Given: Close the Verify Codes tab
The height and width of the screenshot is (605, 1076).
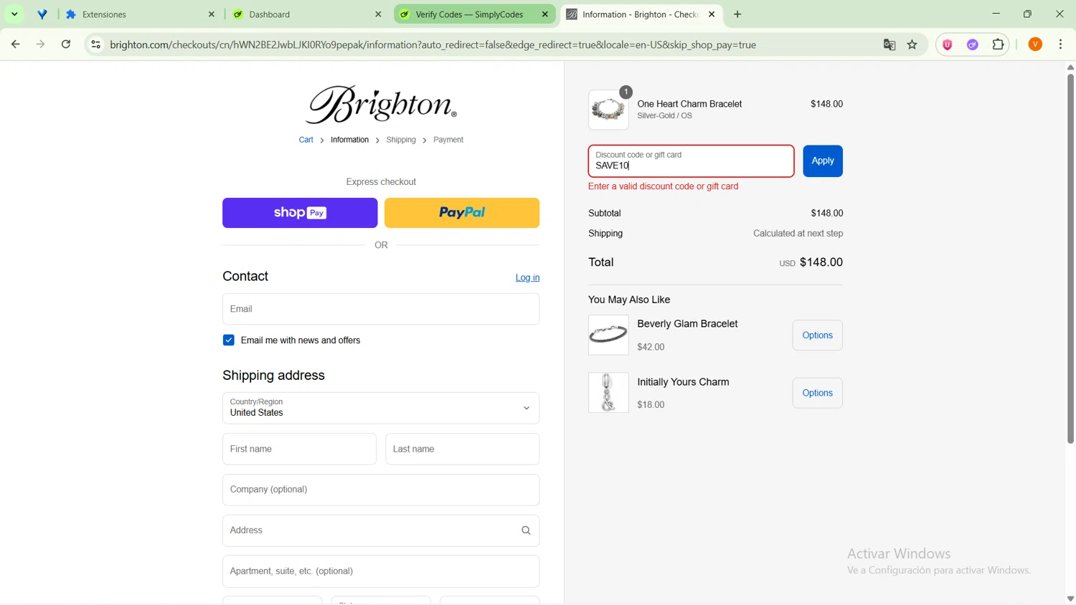Looking at the screenshot, I should (x=545, y=14).
